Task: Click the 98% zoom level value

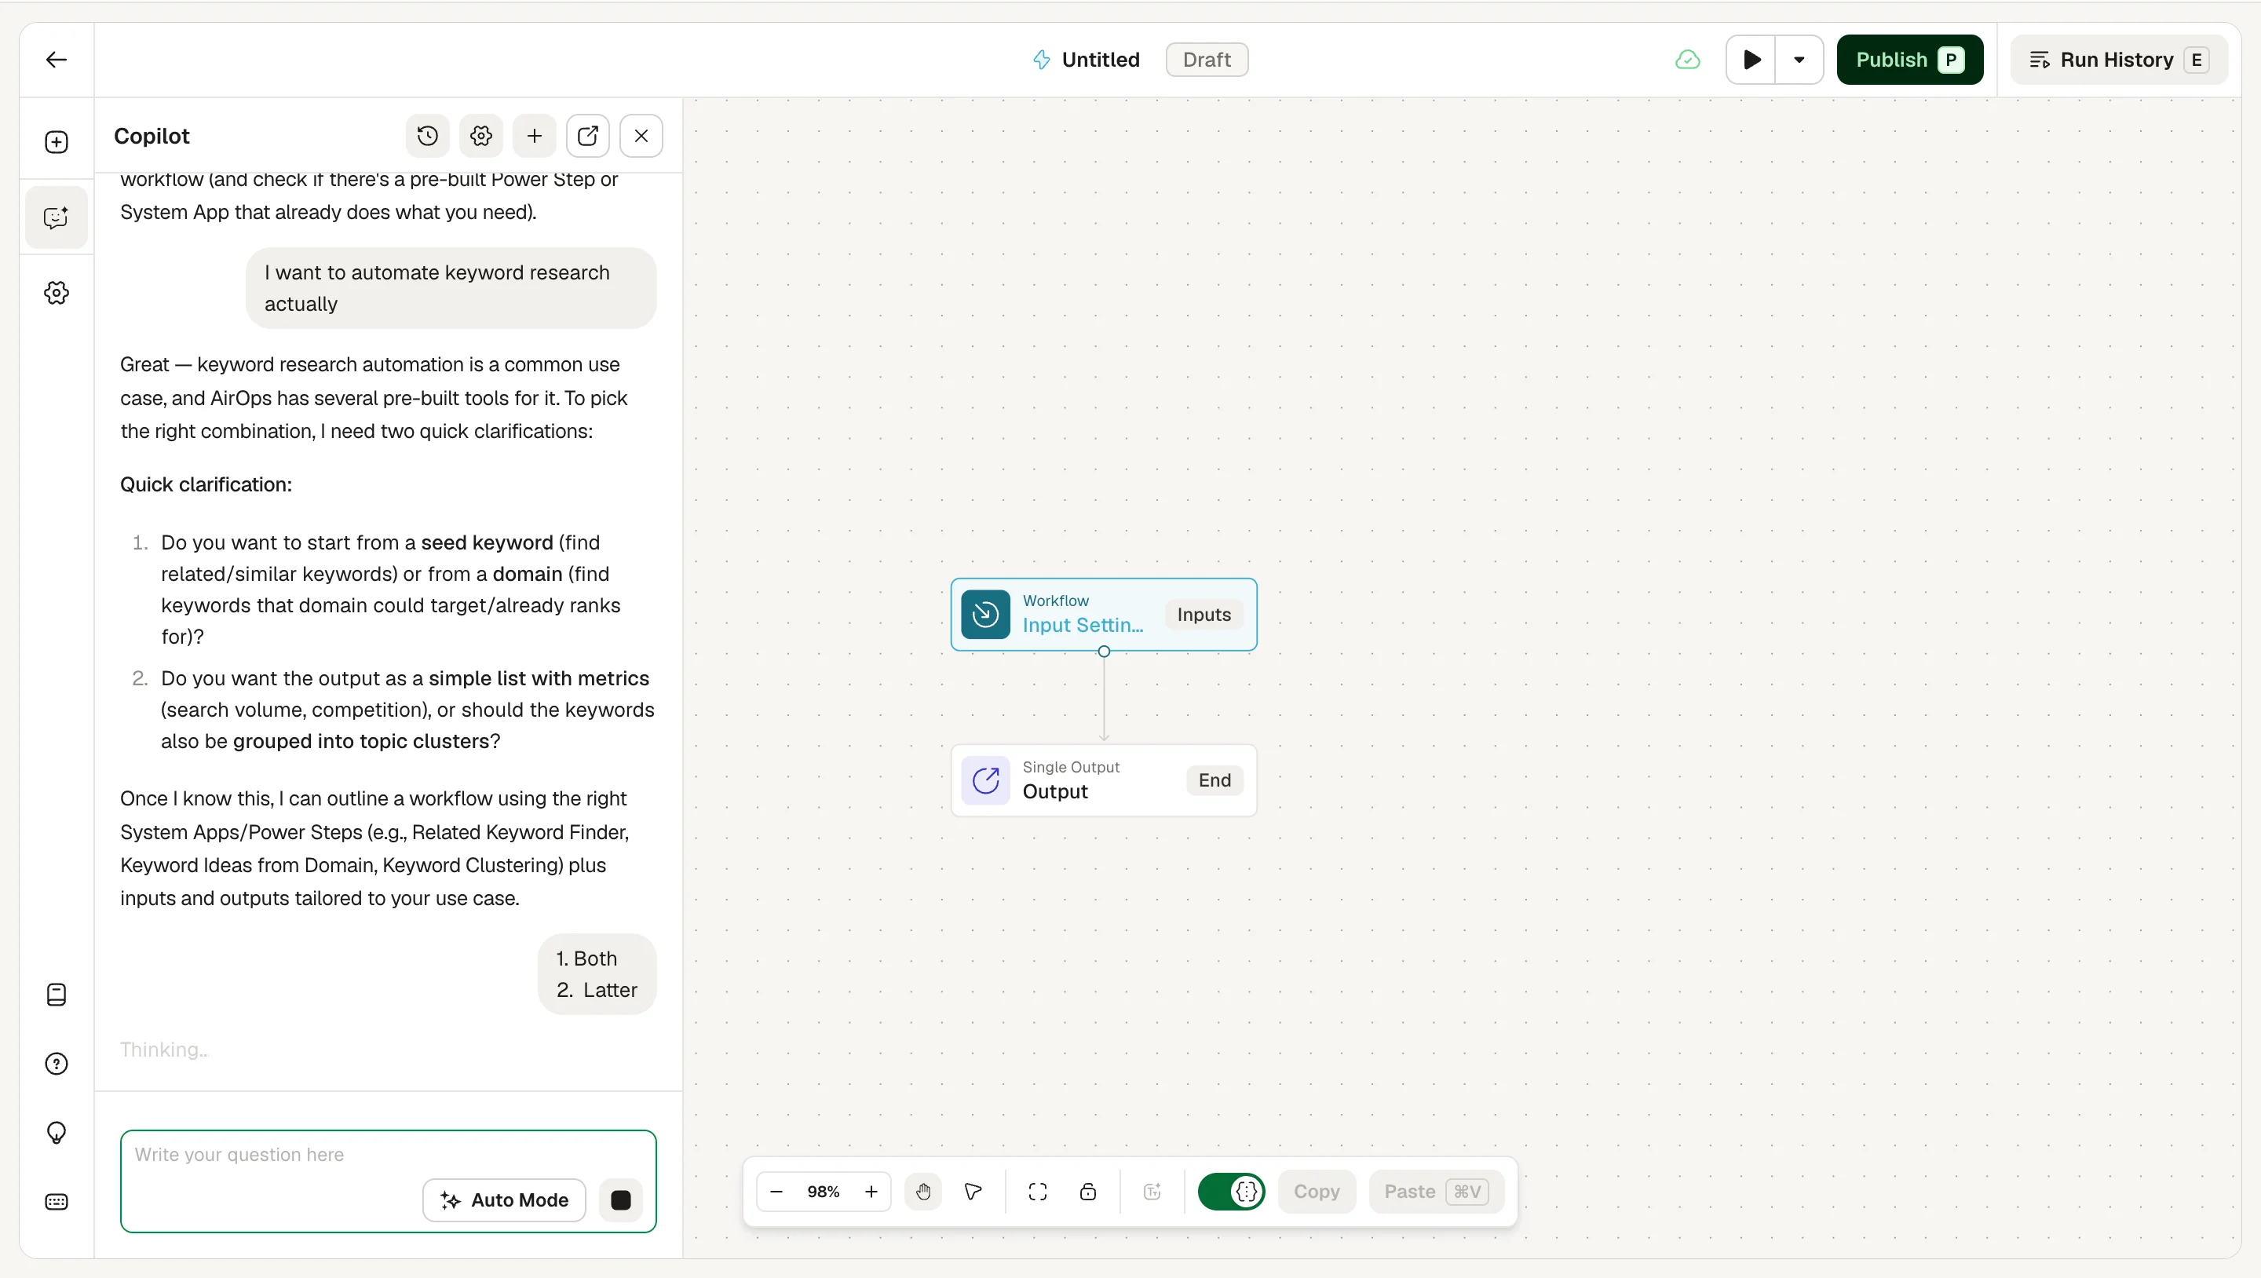Action: 824,1192
